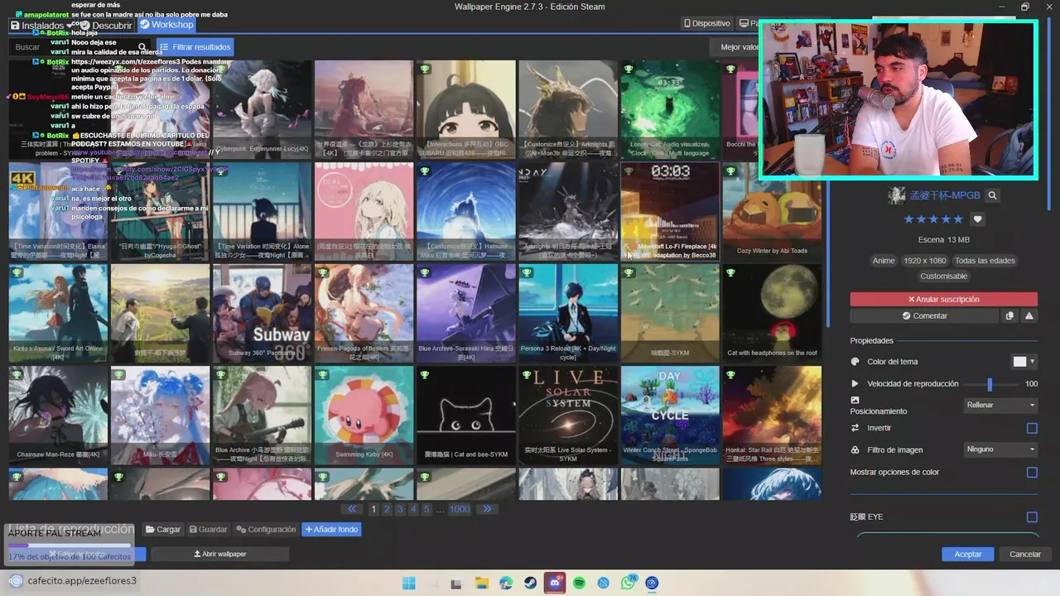Open Discord from taskbar
This screenshot has height=596, width=1060.
point(555,583)
